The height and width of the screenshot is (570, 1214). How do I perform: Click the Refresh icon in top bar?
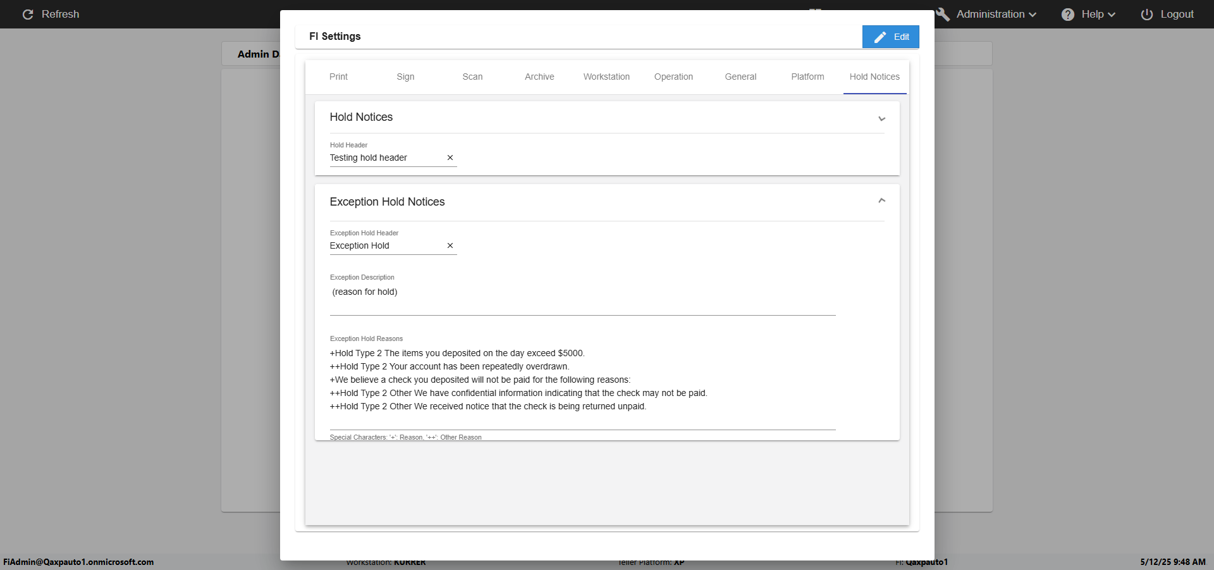point(28,15)
